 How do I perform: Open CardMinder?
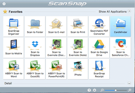pyautogui.click(x=120, y=26)
